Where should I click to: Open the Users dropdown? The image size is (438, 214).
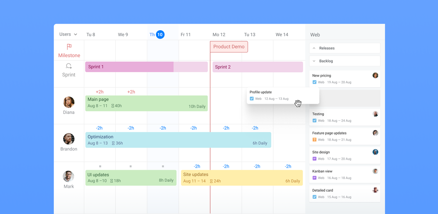[x=68, y=34]
